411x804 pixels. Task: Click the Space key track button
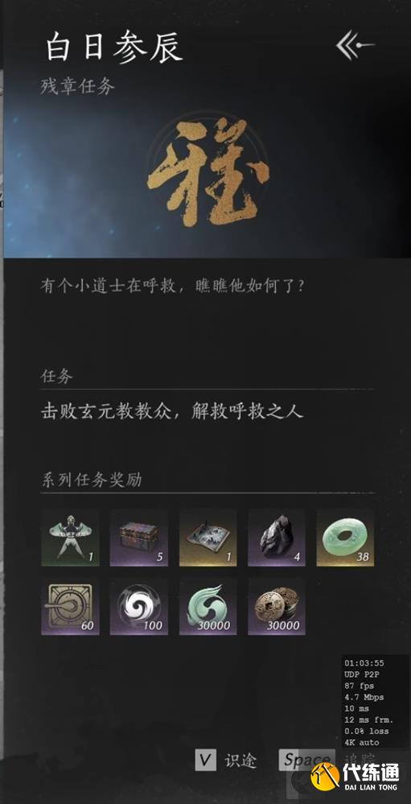pos(307,761)
